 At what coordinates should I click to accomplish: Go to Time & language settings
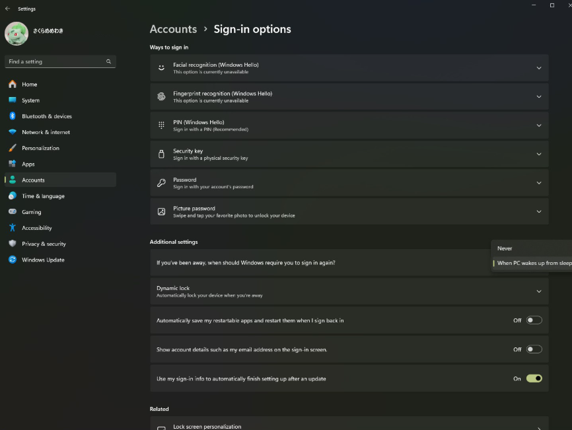pyautogui.click(x=43, y=196)
